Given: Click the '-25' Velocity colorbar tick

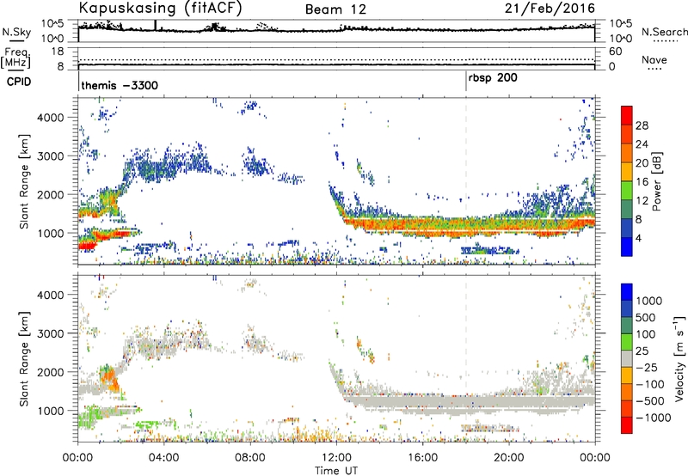Looking at the screenshot, I should coord(647,368).
